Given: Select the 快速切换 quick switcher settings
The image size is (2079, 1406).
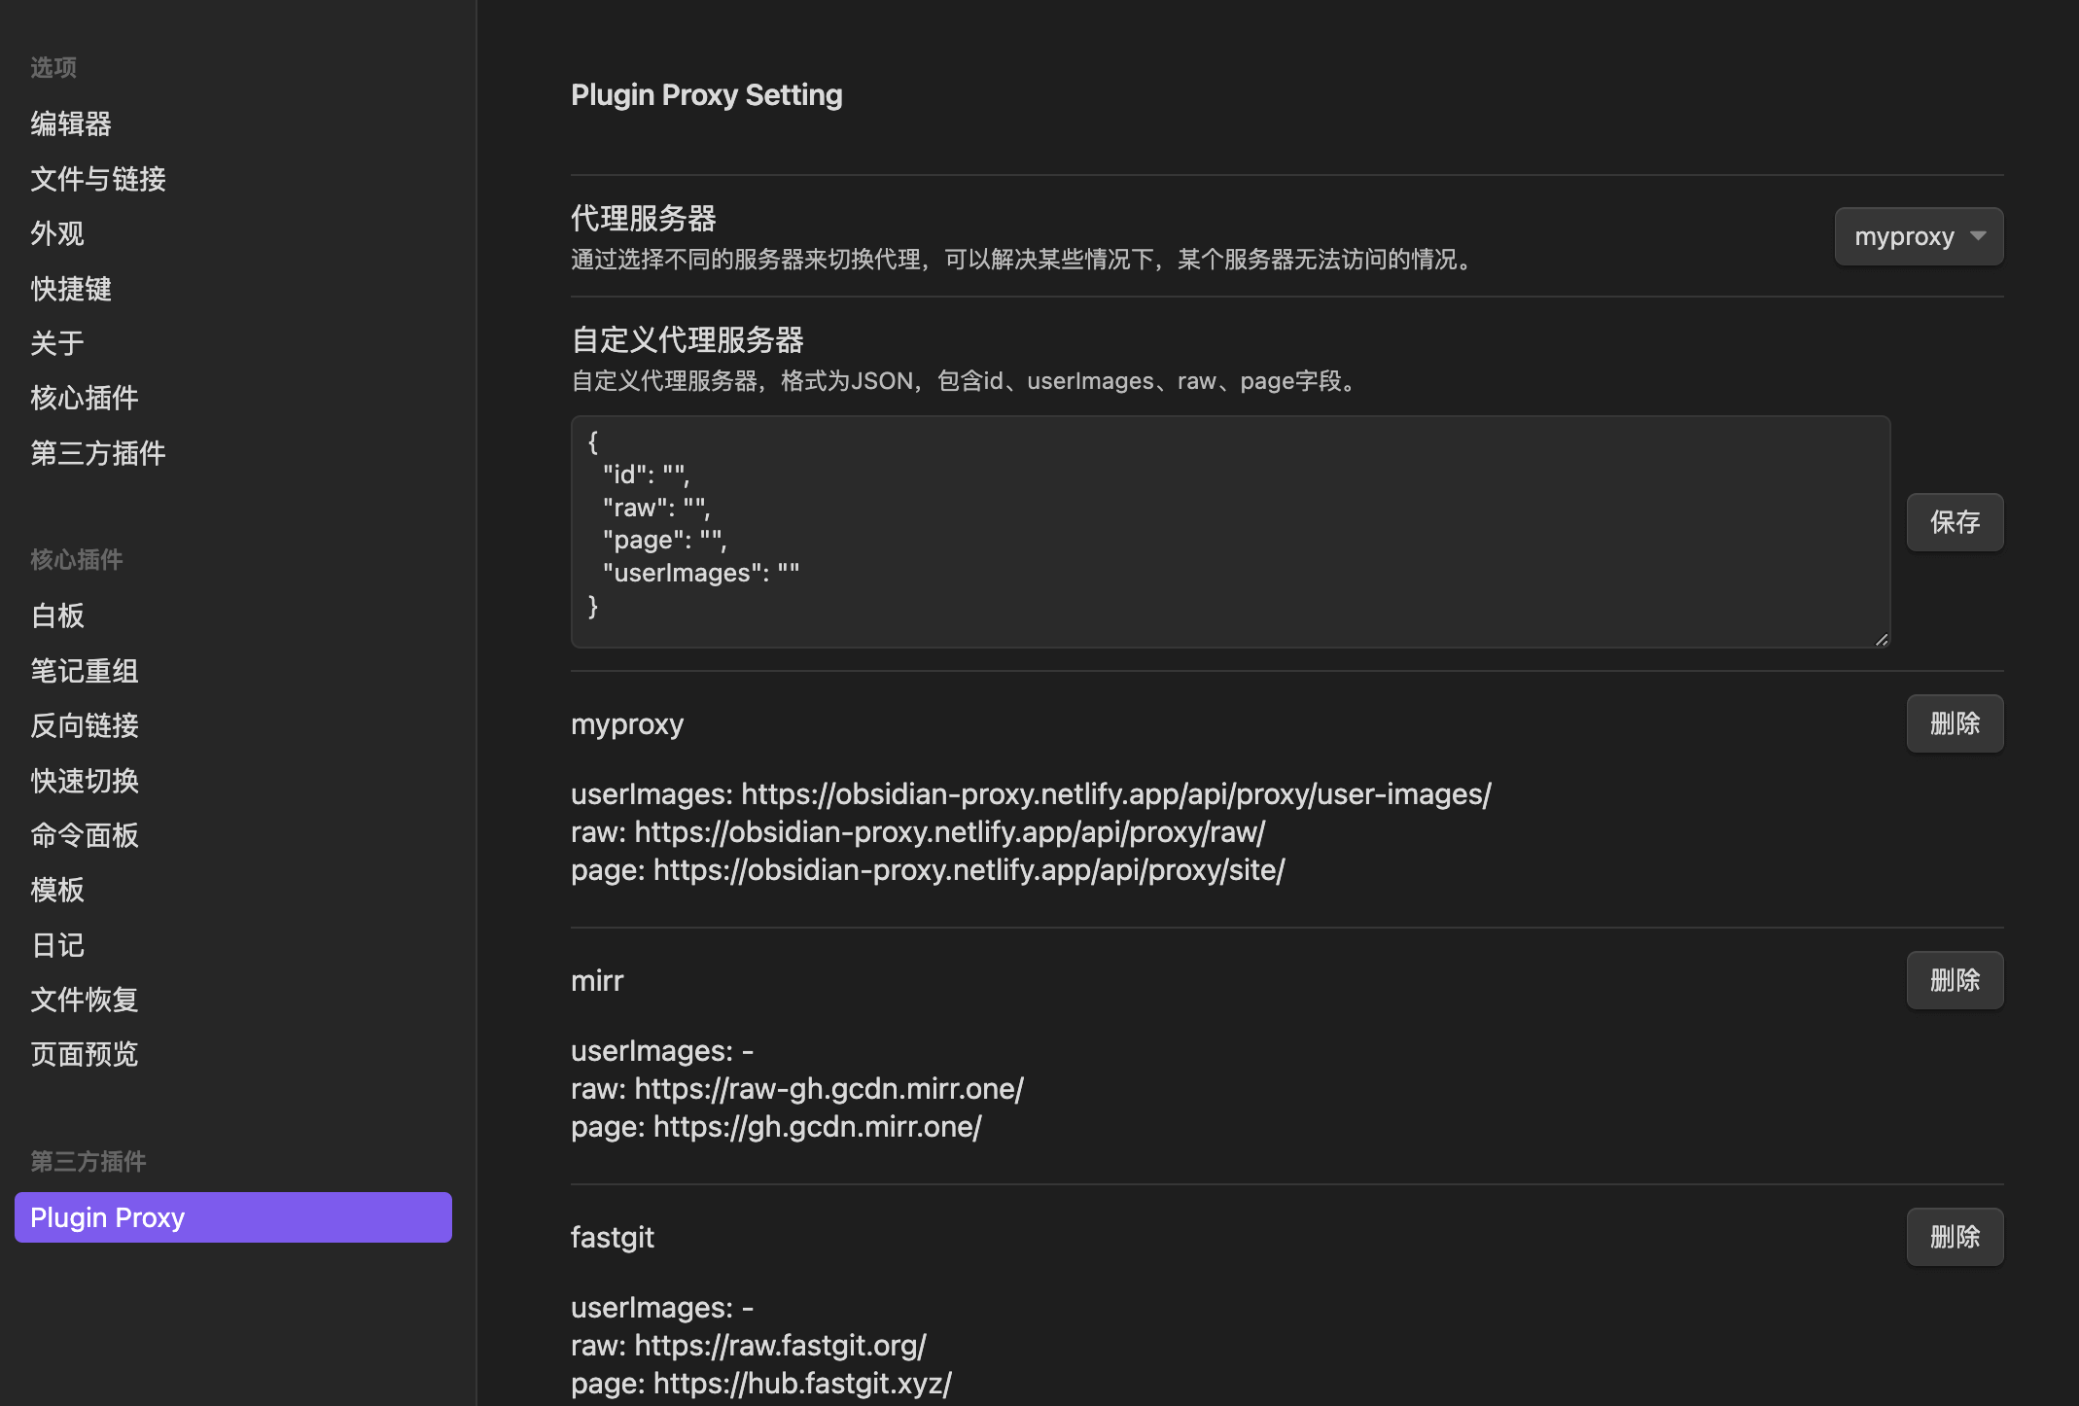Looking at the screenshot, I should coord(84,780).
